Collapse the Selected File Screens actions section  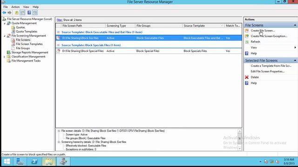point(295,60)
